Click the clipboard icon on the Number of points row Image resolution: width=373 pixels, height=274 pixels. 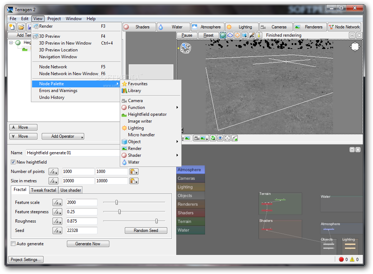pyautogui.click(x=134, y=172)
